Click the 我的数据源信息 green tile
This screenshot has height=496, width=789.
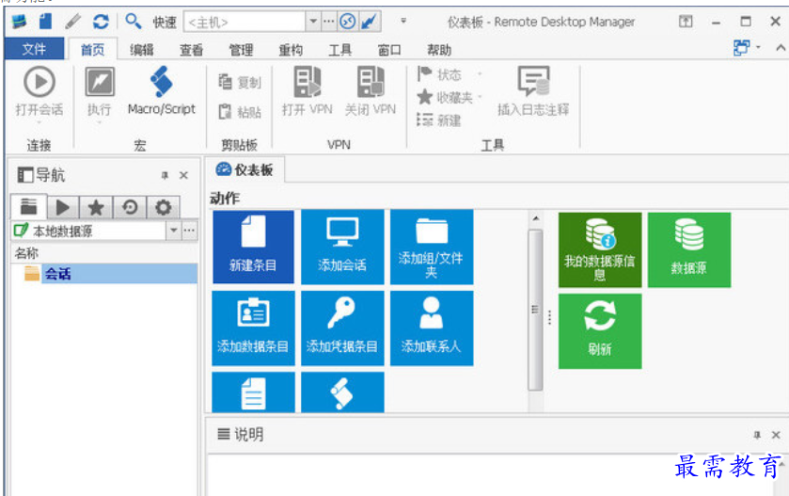pyautogui.click(x=600, y=249)
